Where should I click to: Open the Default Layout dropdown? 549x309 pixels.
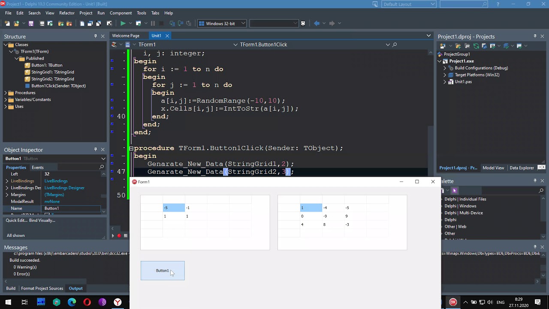coord(432,4)
